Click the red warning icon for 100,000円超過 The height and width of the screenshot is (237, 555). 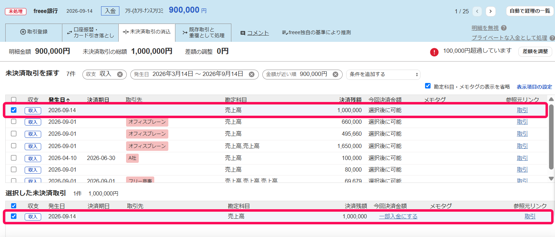click(434, 52)
